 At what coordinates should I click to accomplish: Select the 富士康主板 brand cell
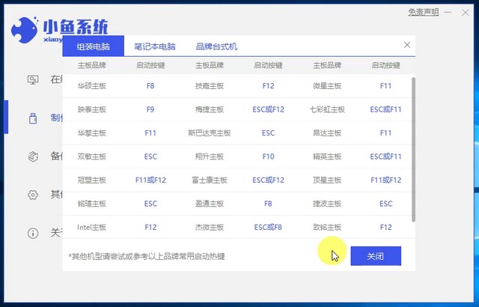point(210,180)
